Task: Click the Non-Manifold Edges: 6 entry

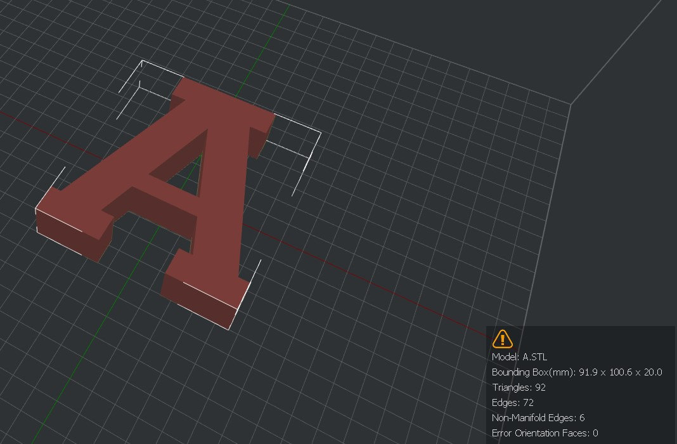Action: [x=539, y=418]
